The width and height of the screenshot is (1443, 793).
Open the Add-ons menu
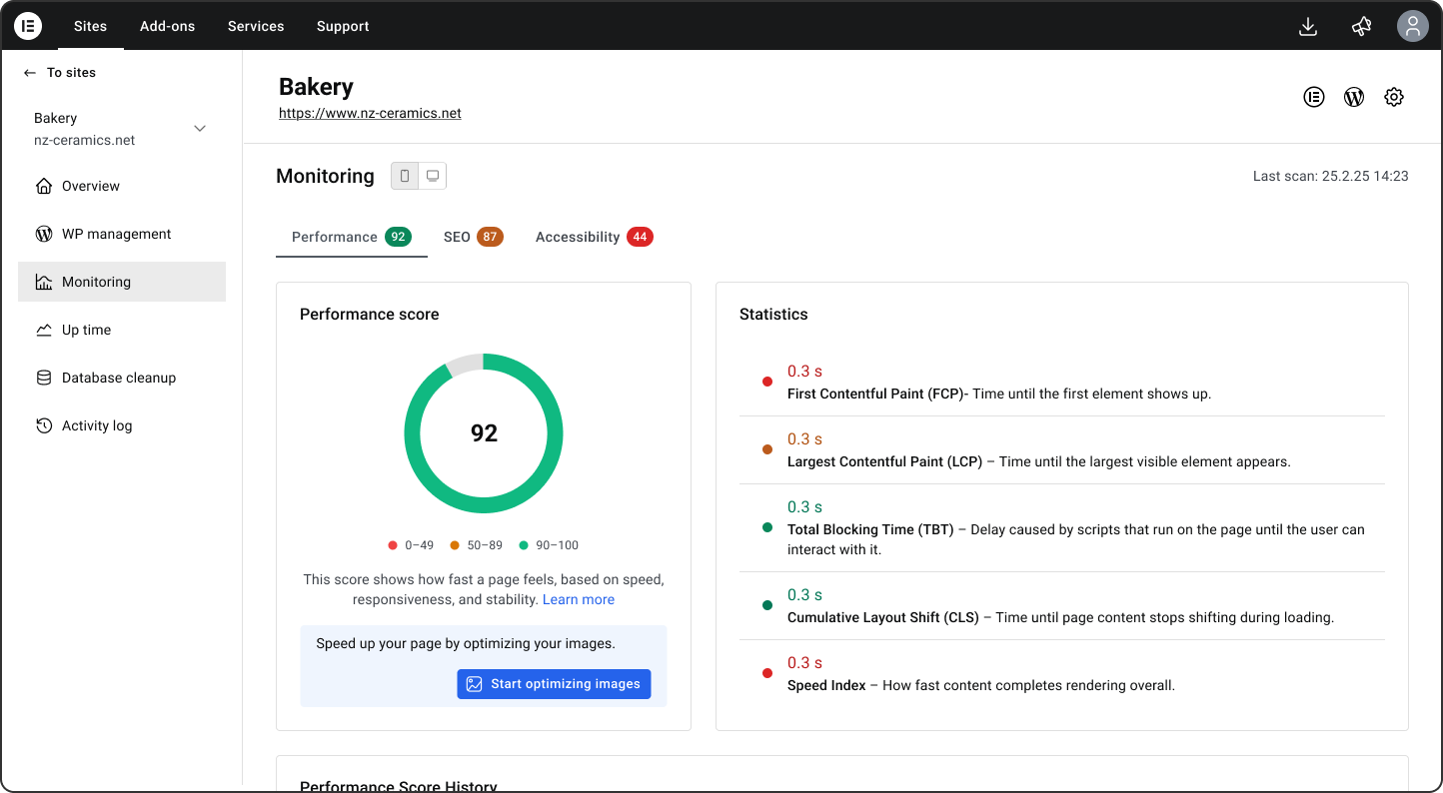[x=167, y=26]
